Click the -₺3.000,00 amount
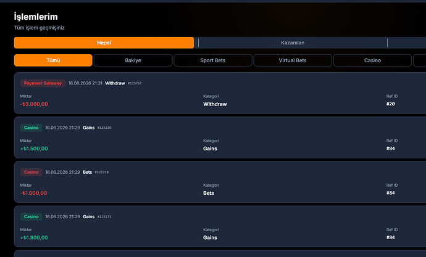Screen dimensions: 426x257 coord(34,104)
